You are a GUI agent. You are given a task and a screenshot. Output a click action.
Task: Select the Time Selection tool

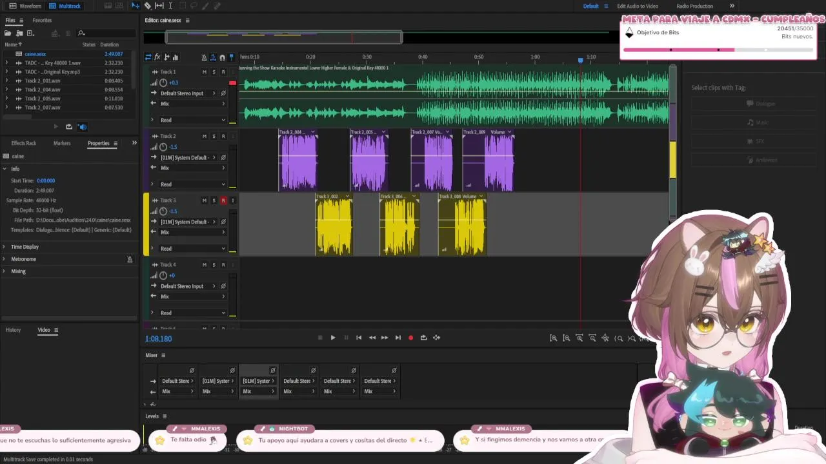[170, 6]
